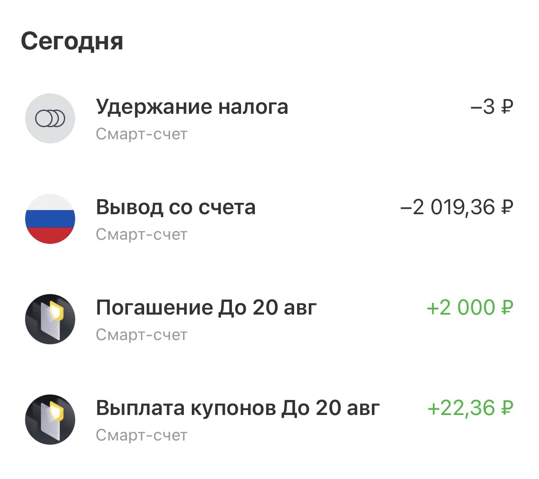The height and width of the screenshot is (479, 539).
Task: Tap the ruble sign after –3
Action: pyautogui.click(x=506, y=107)
